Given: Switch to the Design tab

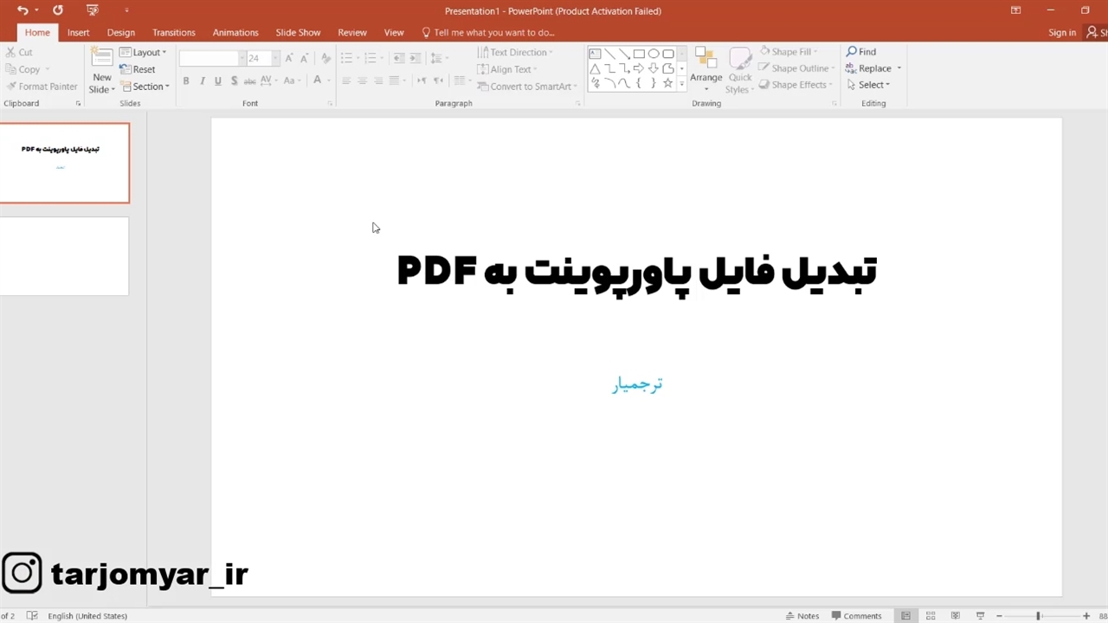Looking at the screenshot, I should pos(120,32).
